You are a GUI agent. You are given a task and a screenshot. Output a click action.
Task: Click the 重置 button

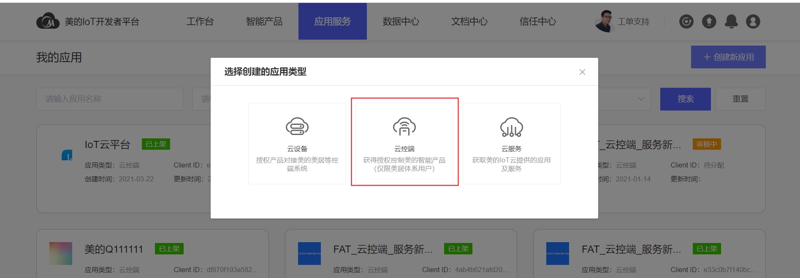tap(740, 99)
